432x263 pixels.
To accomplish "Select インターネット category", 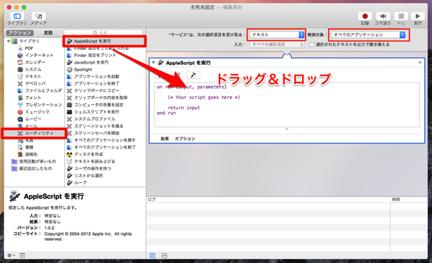I will point(39,55).
